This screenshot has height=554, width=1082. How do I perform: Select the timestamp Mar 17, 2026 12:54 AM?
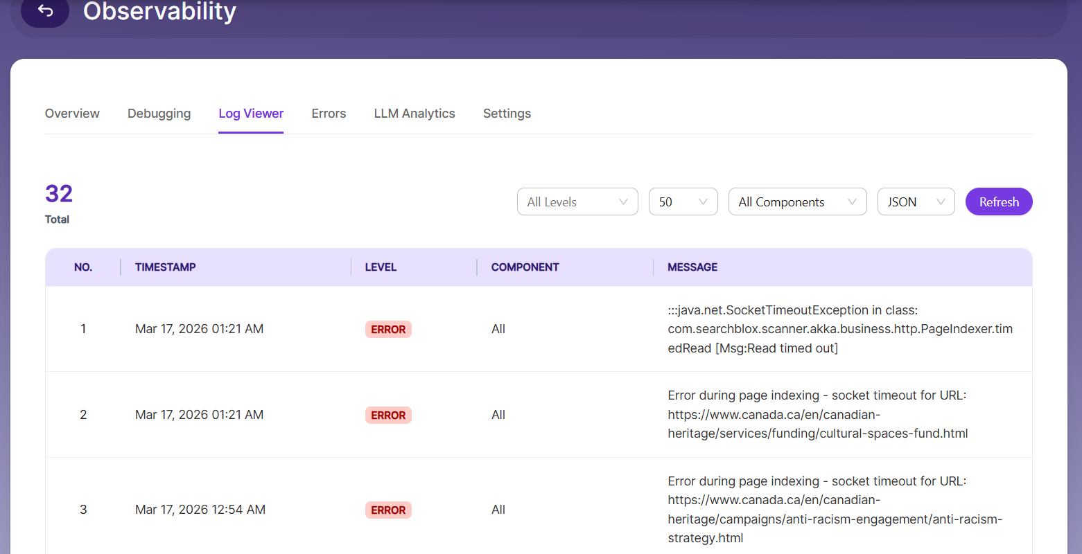pyautogui.click(x=200, y=510)
